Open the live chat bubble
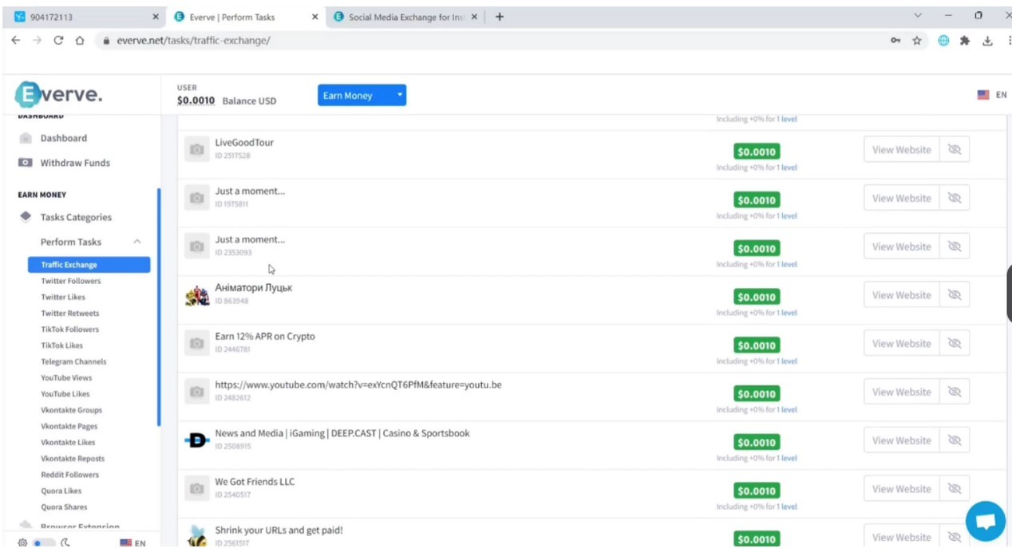The image size is (1012, 556). pyautogui.click(x=986, y=522)
